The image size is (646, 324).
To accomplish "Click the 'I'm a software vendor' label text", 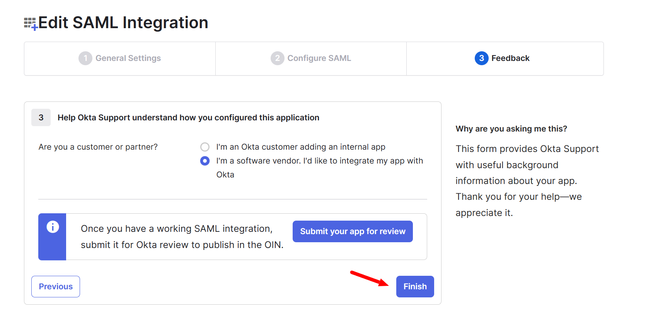I will click(319, 161).
